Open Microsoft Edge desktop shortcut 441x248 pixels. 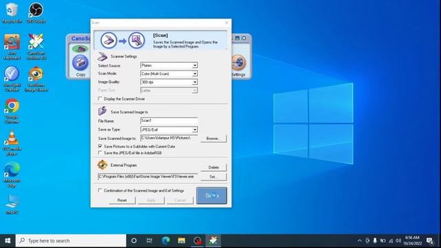[x=12, y=174]
